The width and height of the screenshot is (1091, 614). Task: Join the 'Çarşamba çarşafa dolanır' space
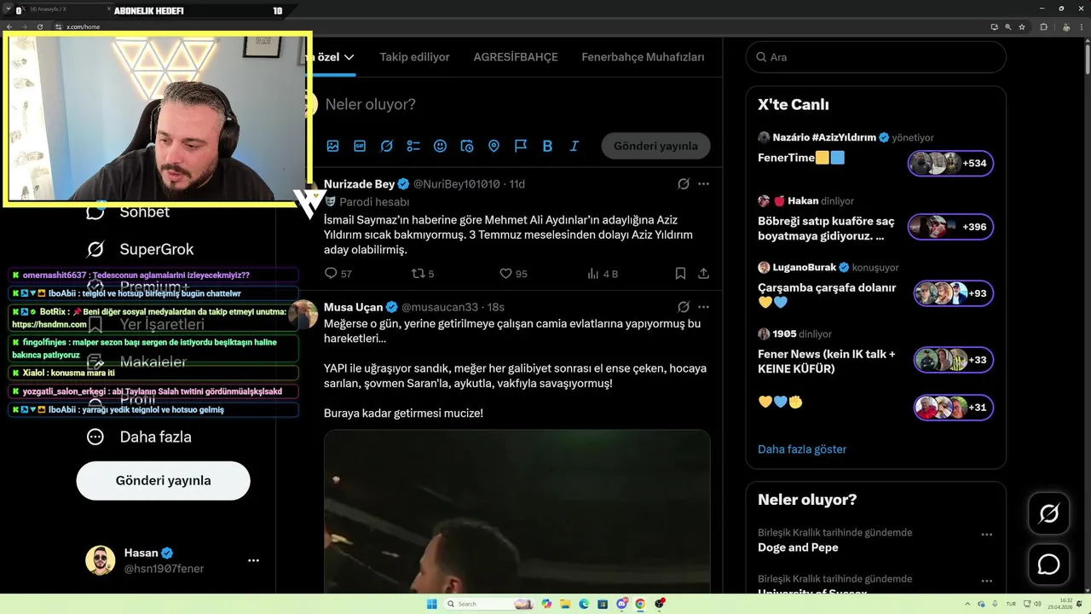[954, 293]
